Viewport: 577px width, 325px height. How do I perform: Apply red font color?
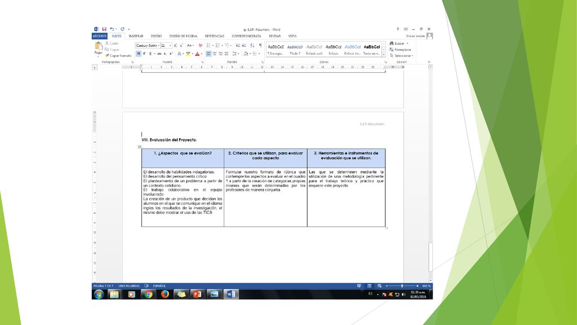click(x=197, y=54)
